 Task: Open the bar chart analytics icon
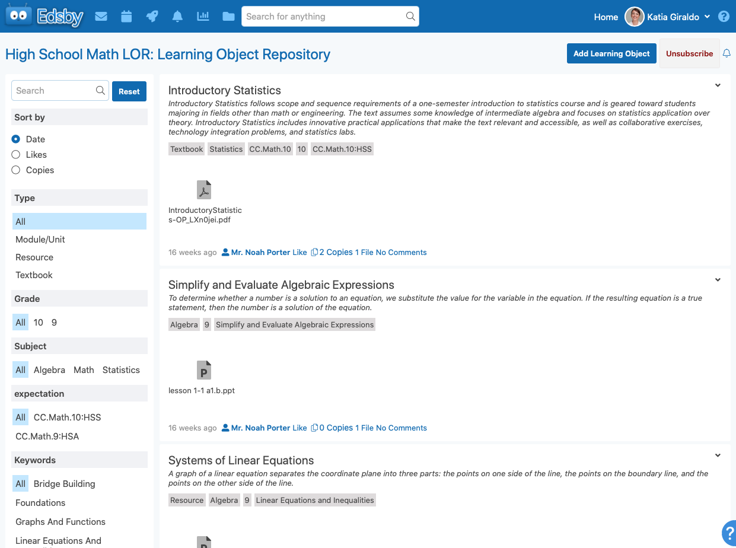pos(203,17)
